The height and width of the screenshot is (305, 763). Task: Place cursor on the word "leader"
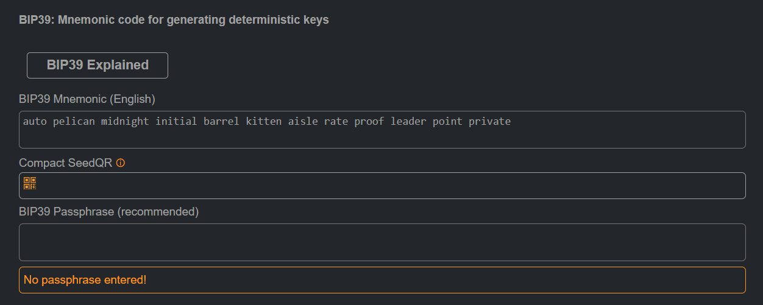408,121
